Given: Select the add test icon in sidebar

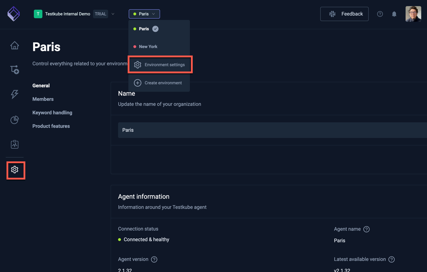Looking at the screenshot, I should click(x=14, y=69).
